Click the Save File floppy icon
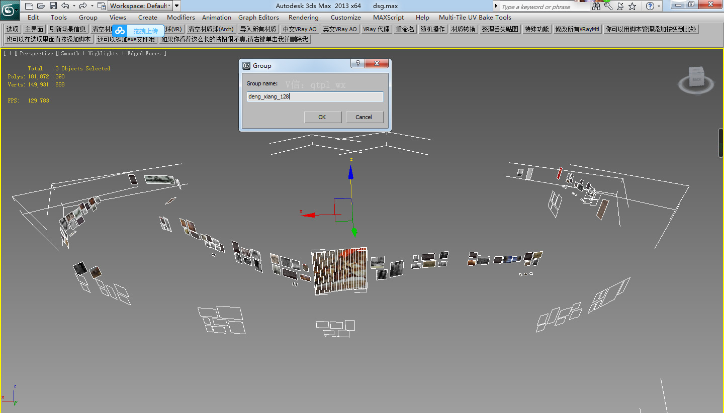The height and width of the screenshot is (413, 724). click(53, 6)
